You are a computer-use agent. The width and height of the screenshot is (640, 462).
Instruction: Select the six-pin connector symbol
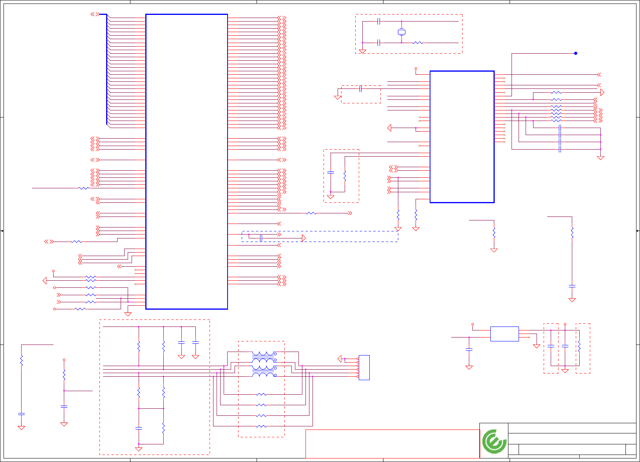pyautogui.click(x=364, y=367)
